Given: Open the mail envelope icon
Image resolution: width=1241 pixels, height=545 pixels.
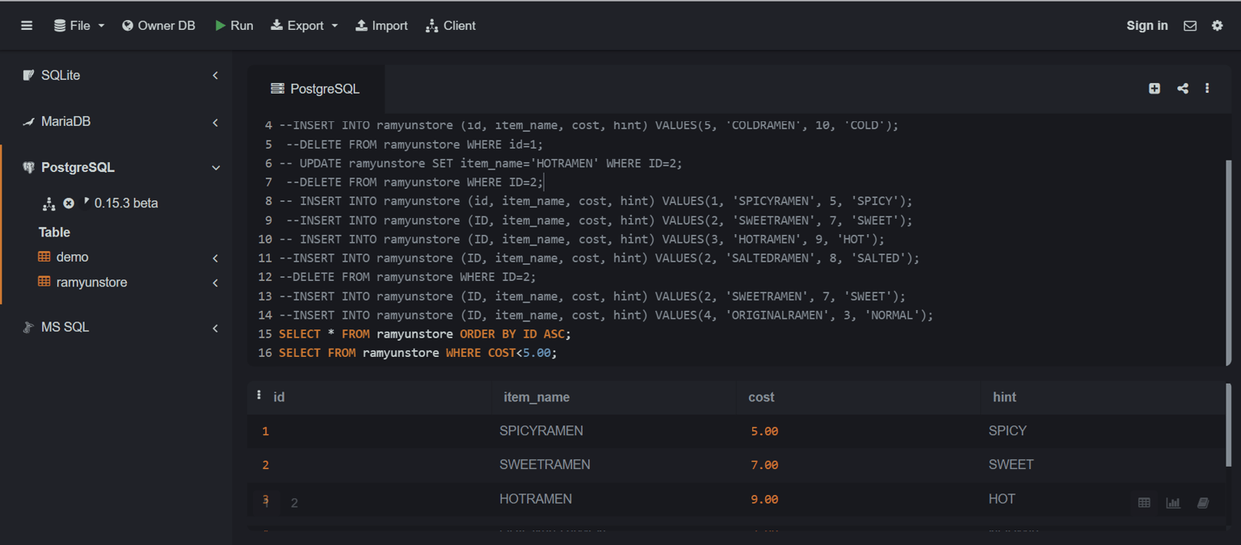Looking at the screenshot, I should tap(1190, 26).
